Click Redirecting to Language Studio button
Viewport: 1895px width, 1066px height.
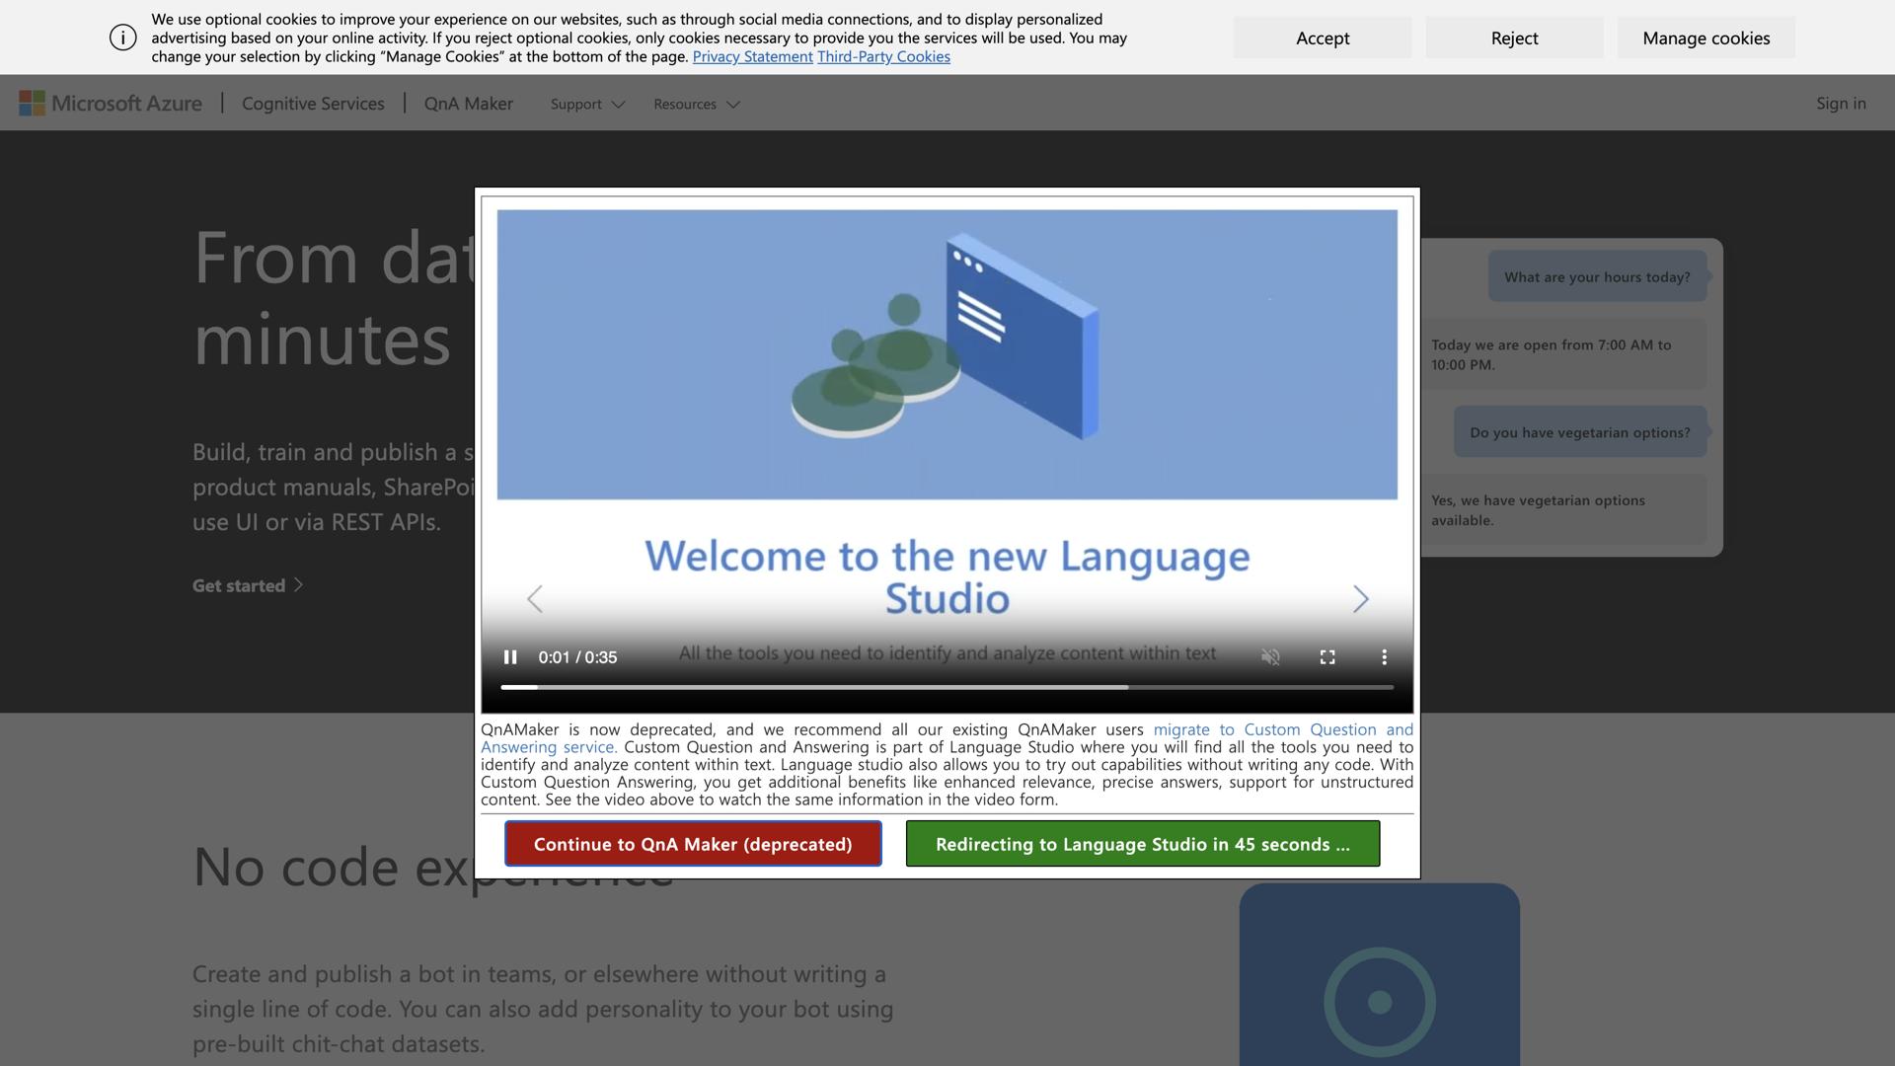coord(1142,844)
